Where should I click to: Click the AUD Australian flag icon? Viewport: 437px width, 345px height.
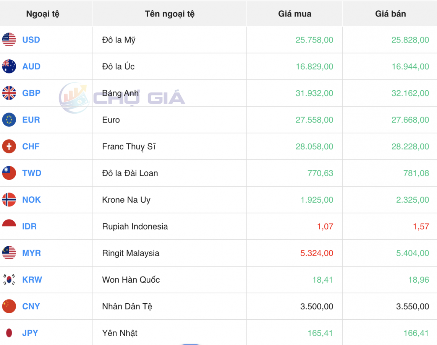pyautogui.click(x=8, y=66)
